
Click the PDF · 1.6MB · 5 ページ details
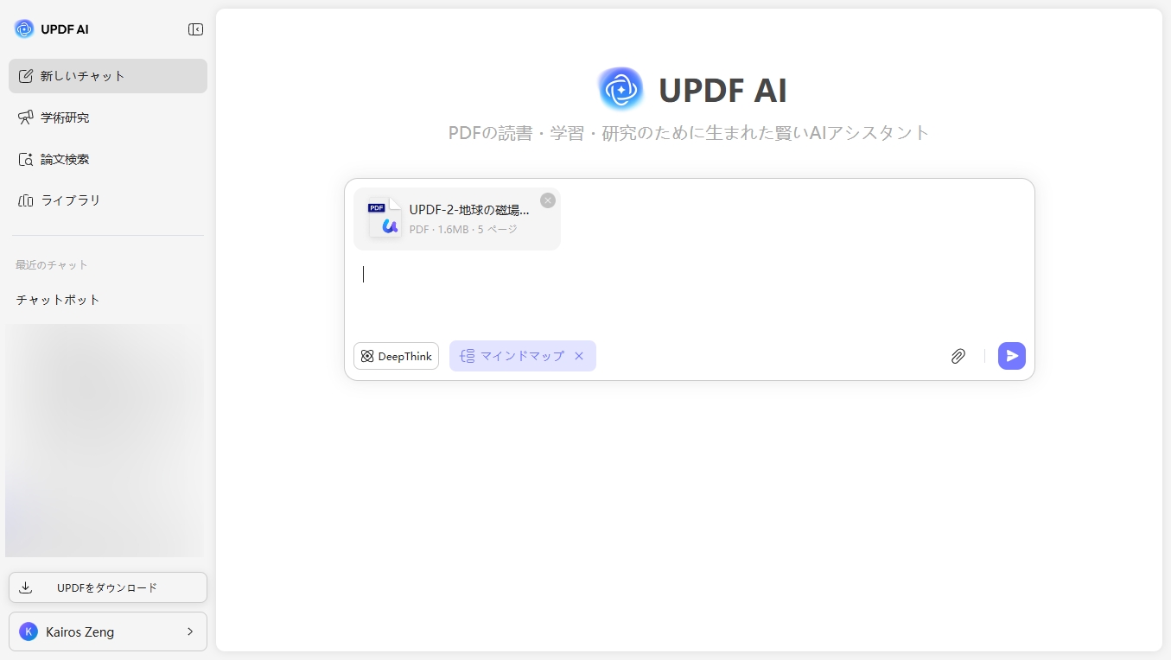point(463,230)
